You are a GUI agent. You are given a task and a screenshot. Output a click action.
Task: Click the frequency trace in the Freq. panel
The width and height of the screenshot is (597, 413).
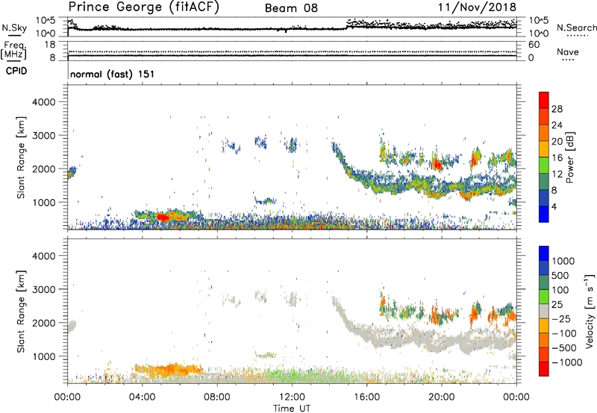292,56
